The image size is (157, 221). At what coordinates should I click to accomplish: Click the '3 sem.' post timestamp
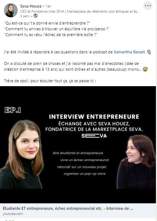pyautogui.click(x=25, y=16)
